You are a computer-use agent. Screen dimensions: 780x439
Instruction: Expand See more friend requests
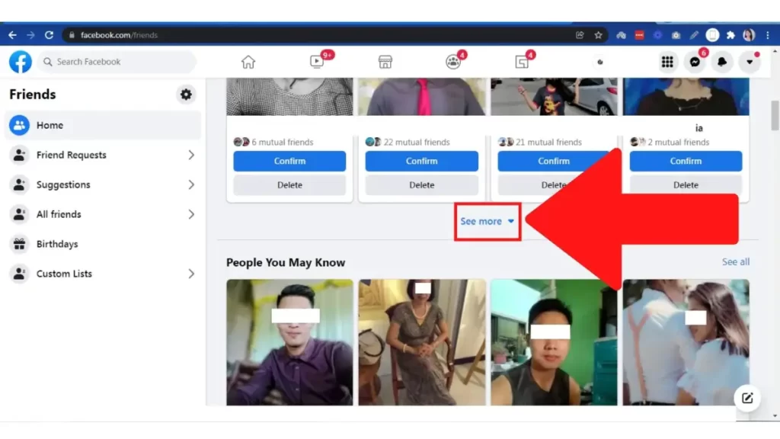487,222
